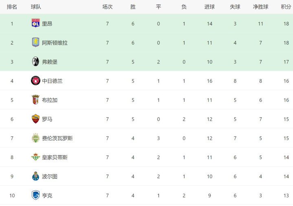Click the Roma (罗马) club badge
Viewport: 293px width, 206px height.
(35, 119)
